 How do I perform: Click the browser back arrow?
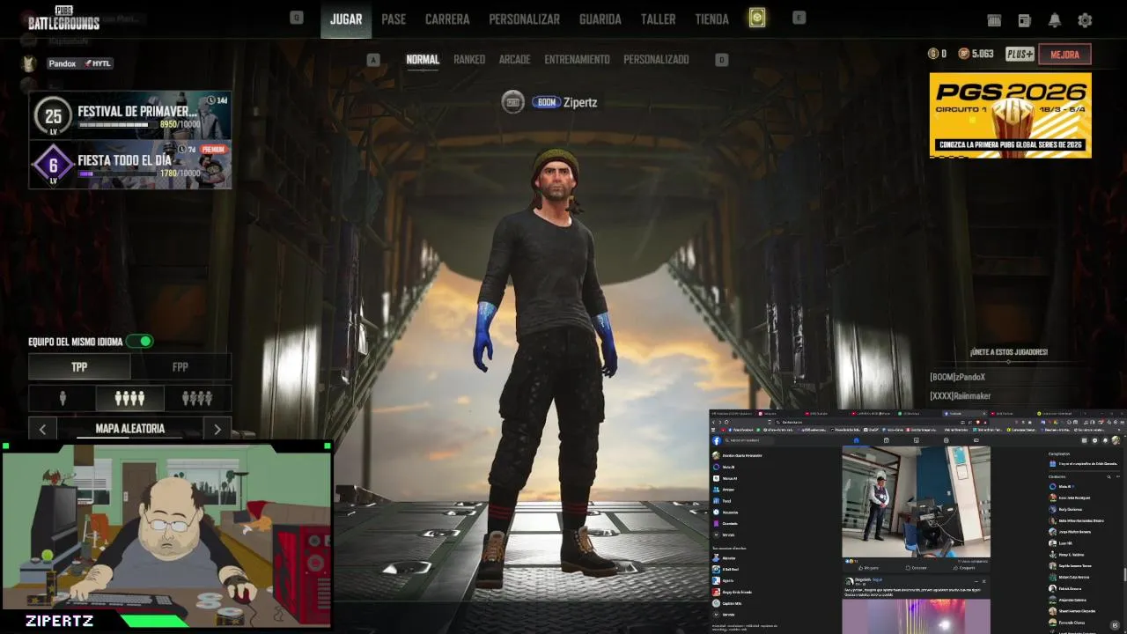coord(713,422)
